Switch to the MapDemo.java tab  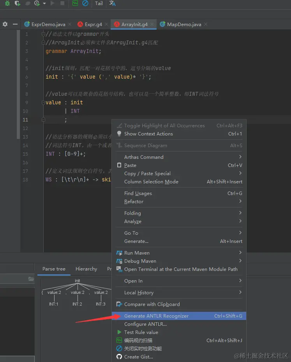coord(184,24)
